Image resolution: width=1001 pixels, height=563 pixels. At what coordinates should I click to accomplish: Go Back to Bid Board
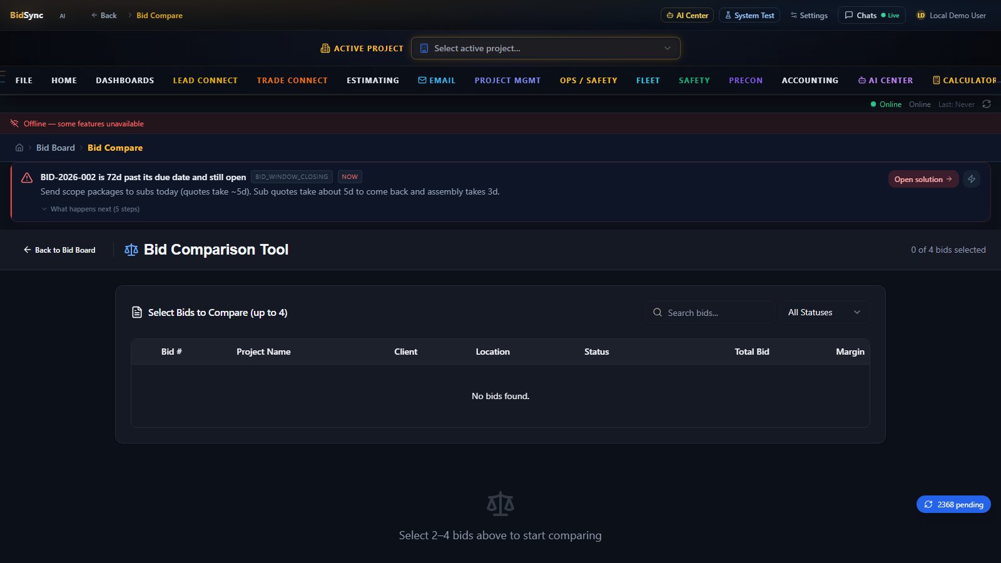click(x=59, y=250)
